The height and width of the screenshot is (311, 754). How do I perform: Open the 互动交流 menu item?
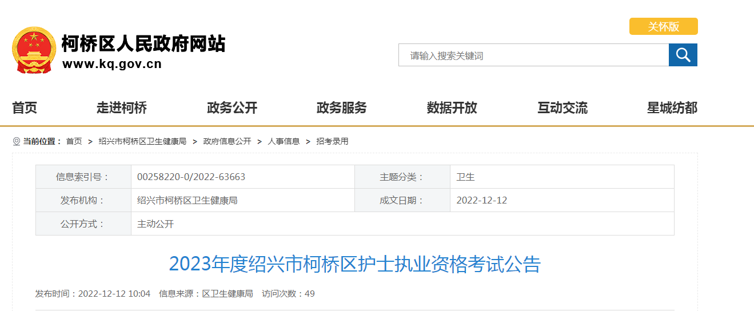pyautogui.click(x=562, y=107)
